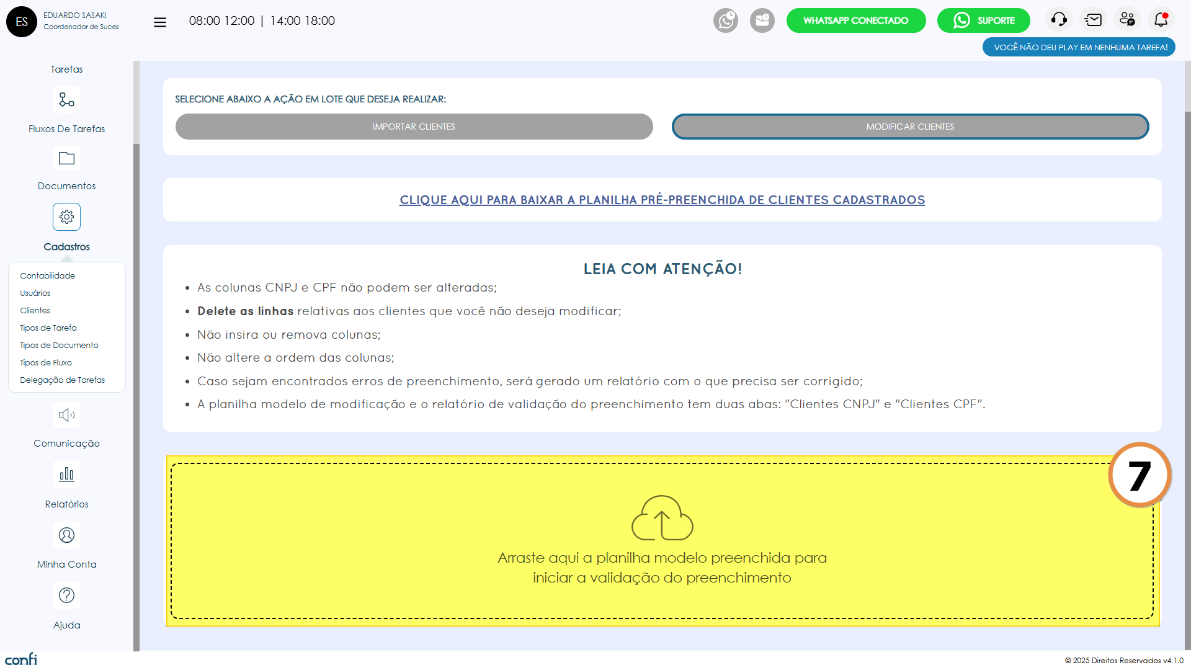This screenshot has width=1191, height=670.
Task: Select the Importar Clientes option
Action: [414, 127]
